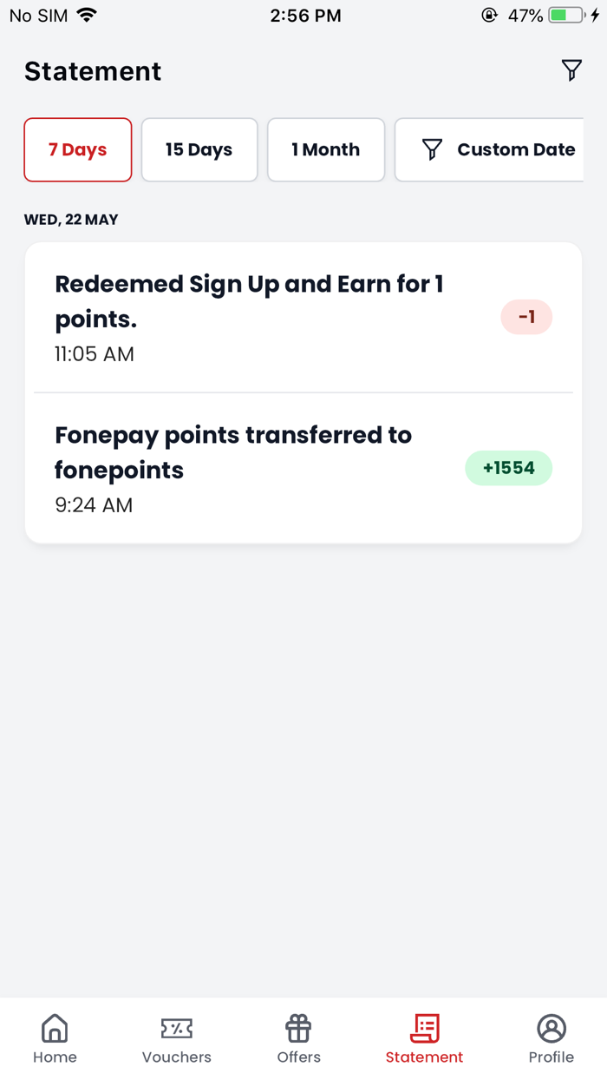Select the Statement book icon
Viewport: 607px width, 1080px height.
424,1027
